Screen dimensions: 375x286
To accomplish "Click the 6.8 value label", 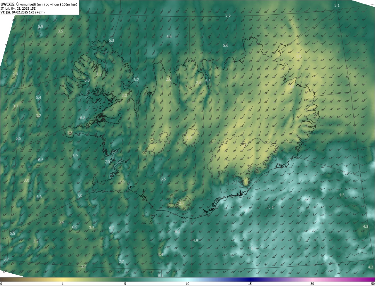I will [83, 118].
